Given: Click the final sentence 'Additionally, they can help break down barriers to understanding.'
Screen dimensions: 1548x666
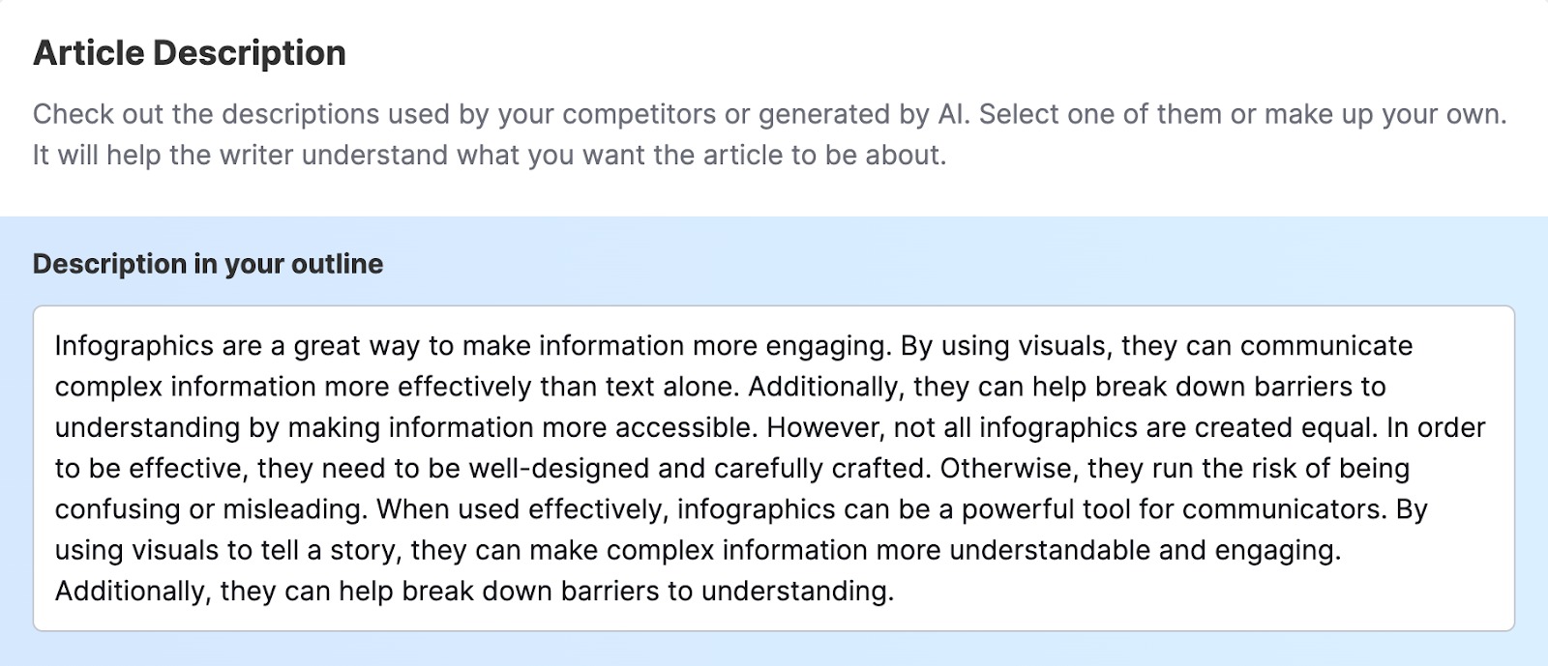Looking at the screenshot, I should [x=474, y=591].
